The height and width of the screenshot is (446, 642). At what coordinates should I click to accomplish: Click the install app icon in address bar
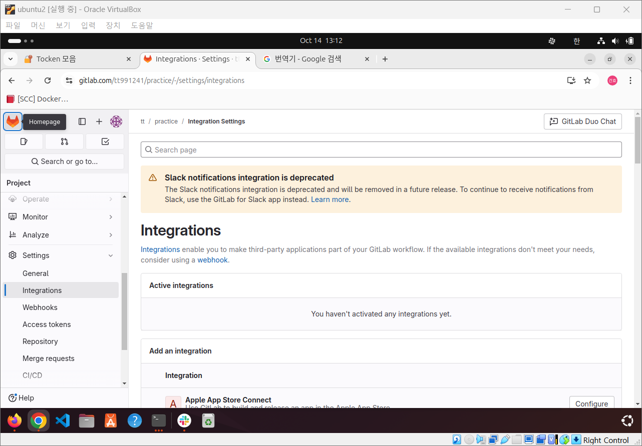pyautogui.click(x=571, y=80)
